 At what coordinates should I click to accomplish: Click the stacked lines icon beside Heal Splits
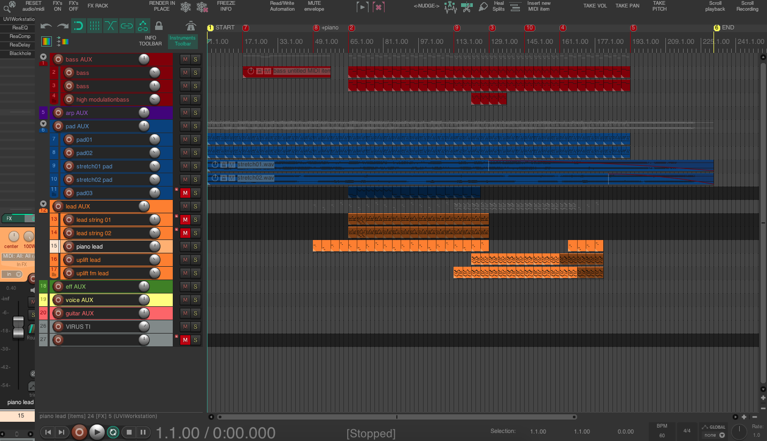point(515,6)
